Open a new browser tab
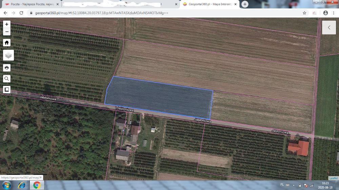The width and height of the screenshot is (339, 190). pyautogui.click(x=245, y=4)
